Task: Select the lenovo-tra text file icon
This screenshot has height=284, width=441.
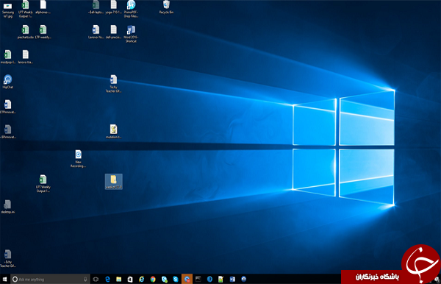Action: point(25,57)
